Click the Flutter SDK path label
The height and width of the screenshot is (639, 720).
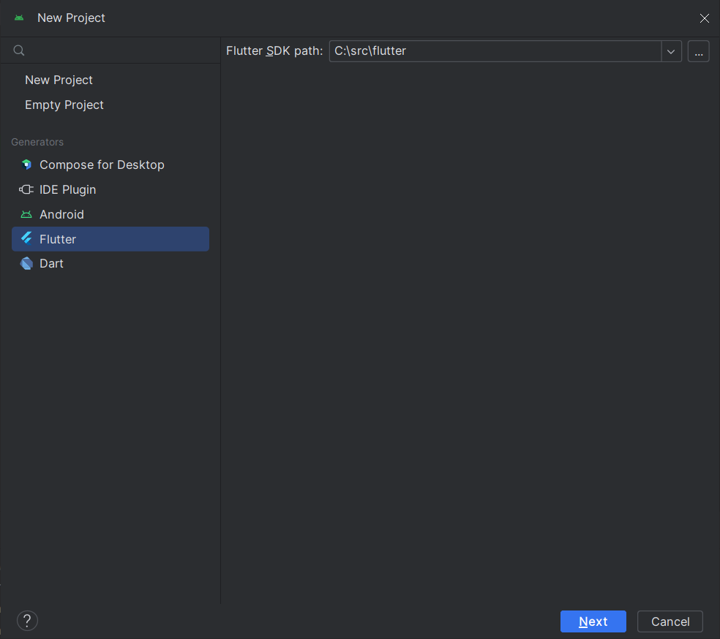pos(274,51)
